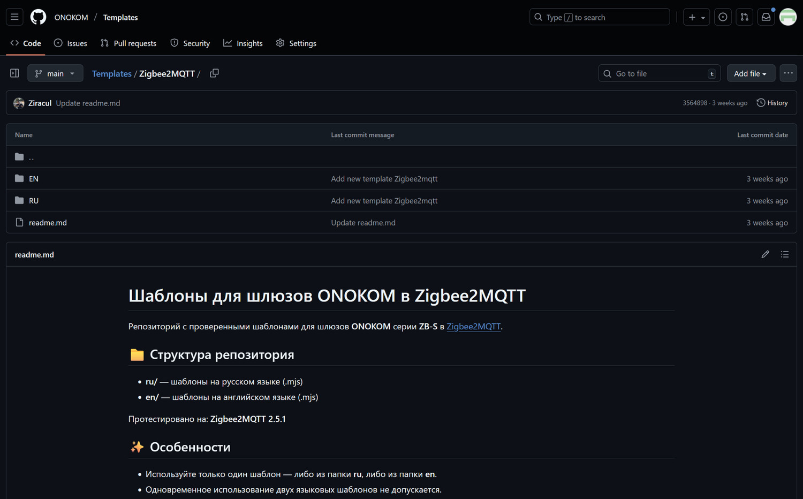Click the Go to file search field

pos(659,73)
